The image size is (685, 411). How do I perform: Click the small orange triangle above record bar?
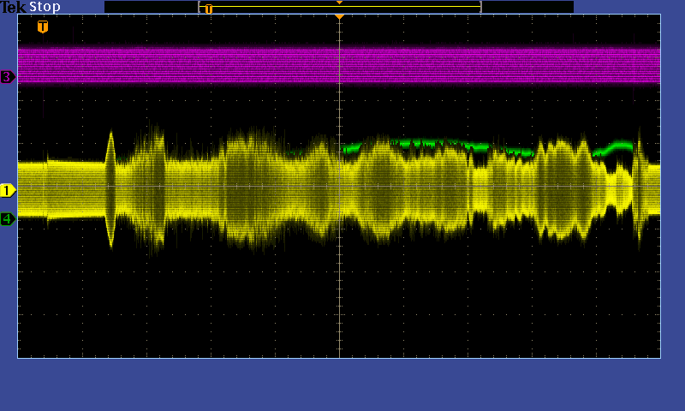point(339,3)
